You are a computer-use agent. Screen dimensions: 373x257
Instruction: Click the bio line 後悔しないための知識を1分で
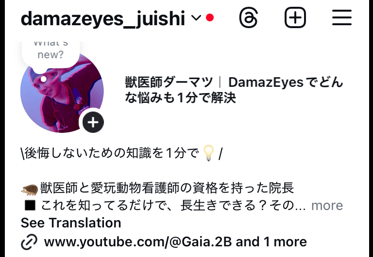click(111, 153)
